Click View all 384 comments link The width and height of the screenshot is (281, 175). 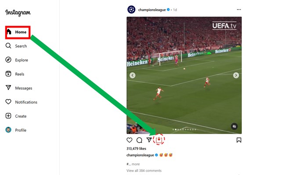tap(144, 171)
